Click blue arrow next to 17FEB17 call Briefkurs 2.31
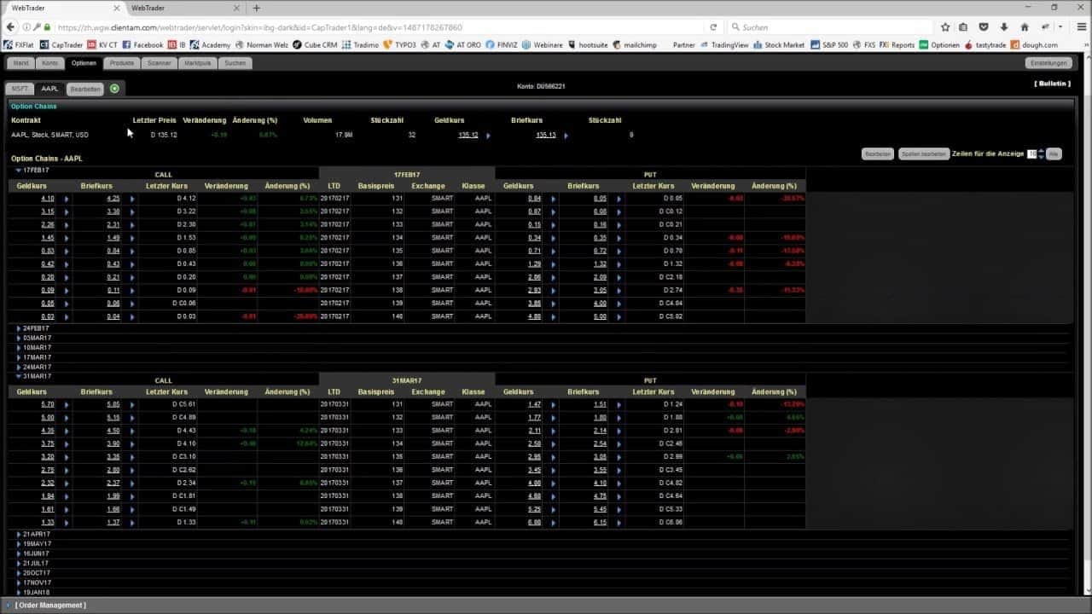The width and height of the screenshot is (1092, 614). coord(132,225)
